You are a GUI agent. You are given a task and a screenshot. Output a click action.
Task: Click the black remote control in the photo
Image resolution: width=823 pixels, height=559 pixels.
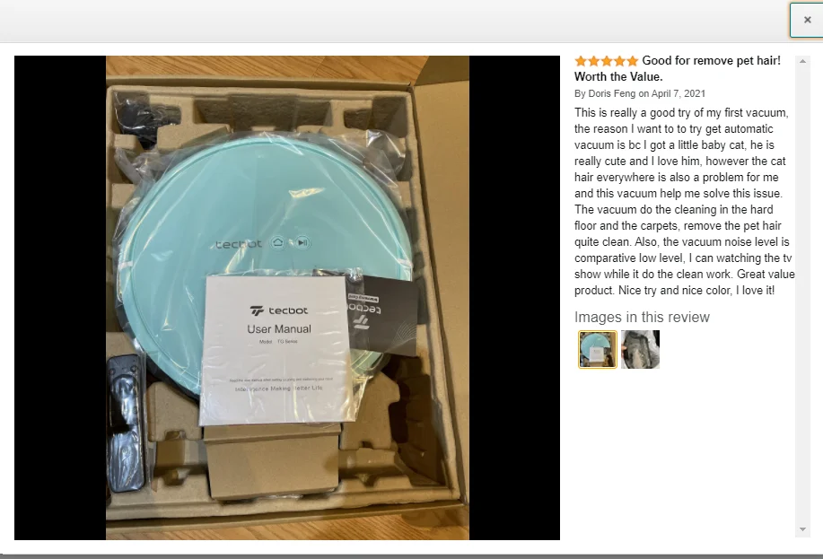[x=126, y=423]
